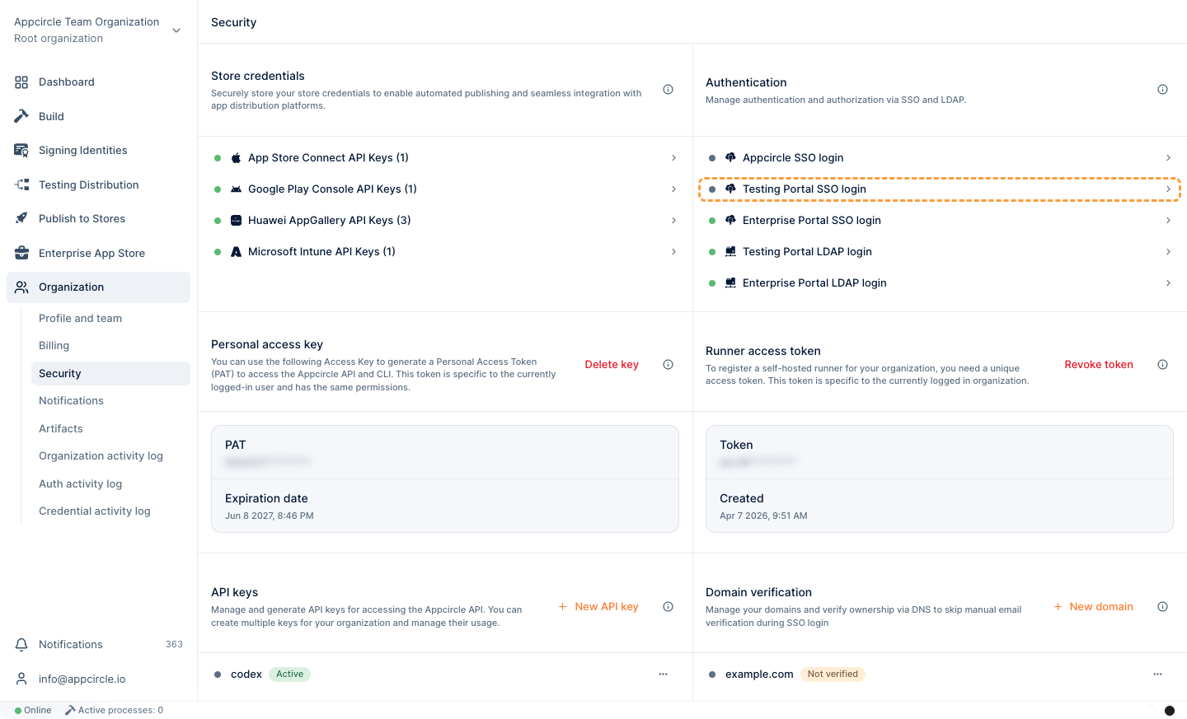The width and height of the screenshot is (1187, 719).
Task: Expand Microsoft Intune API Keys row
Action: (x=445, y=252)
